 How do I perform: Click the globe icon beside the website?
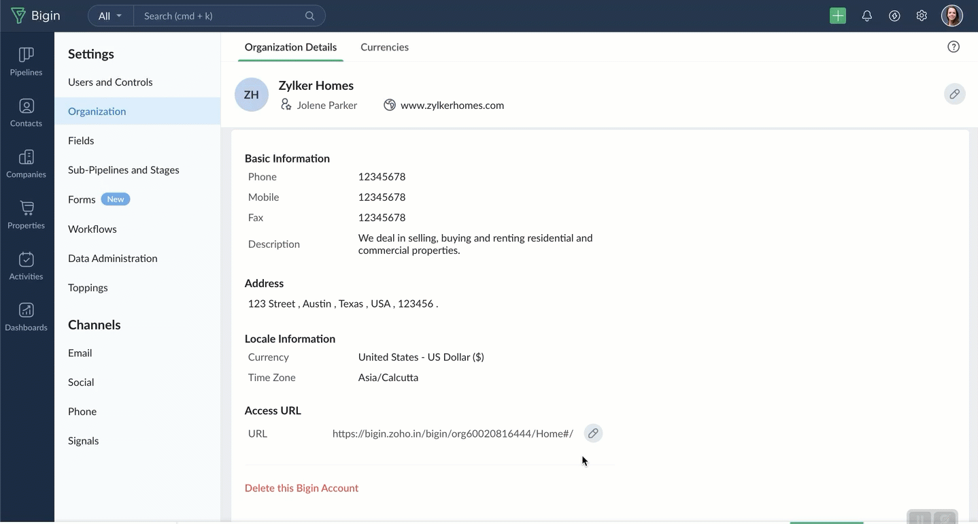[x=390, y=105]
